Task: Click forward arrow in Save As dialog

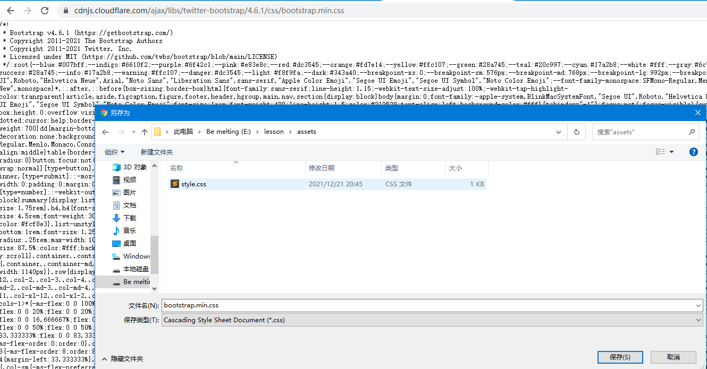Action: 120,132
